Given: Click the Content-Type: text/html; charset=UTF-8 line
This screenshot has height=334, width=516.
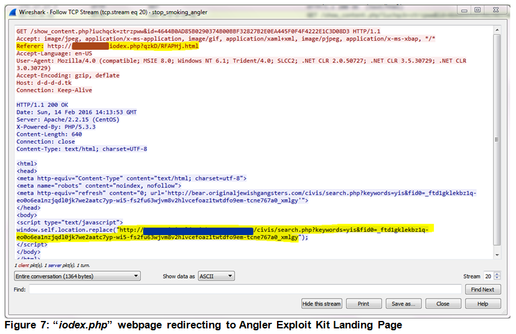Looking at the screenshot, I should [x=82, y=149].
